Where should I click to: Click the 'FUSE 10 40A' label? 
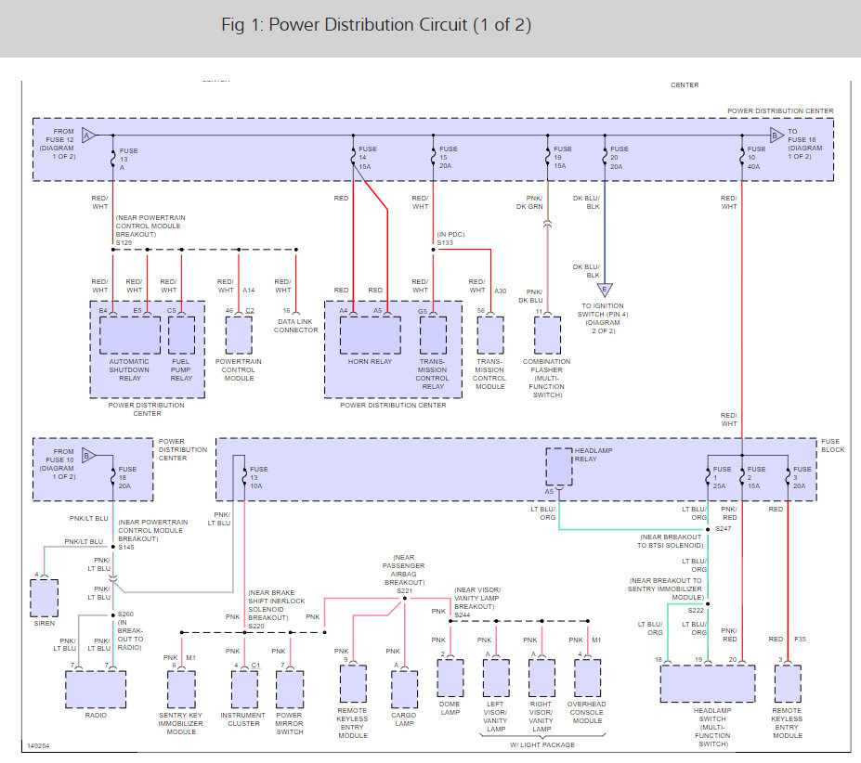[x=756, y=158]
